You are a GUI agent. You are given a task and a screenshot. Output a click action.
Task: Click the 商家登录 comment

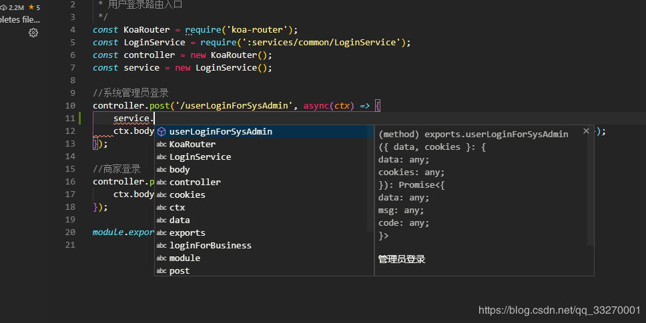click(117, 169)
